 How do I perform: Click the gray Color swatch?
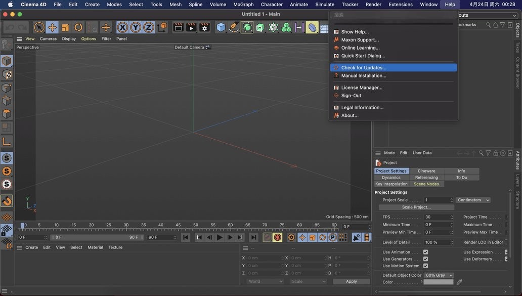click(x=438, y=282)
